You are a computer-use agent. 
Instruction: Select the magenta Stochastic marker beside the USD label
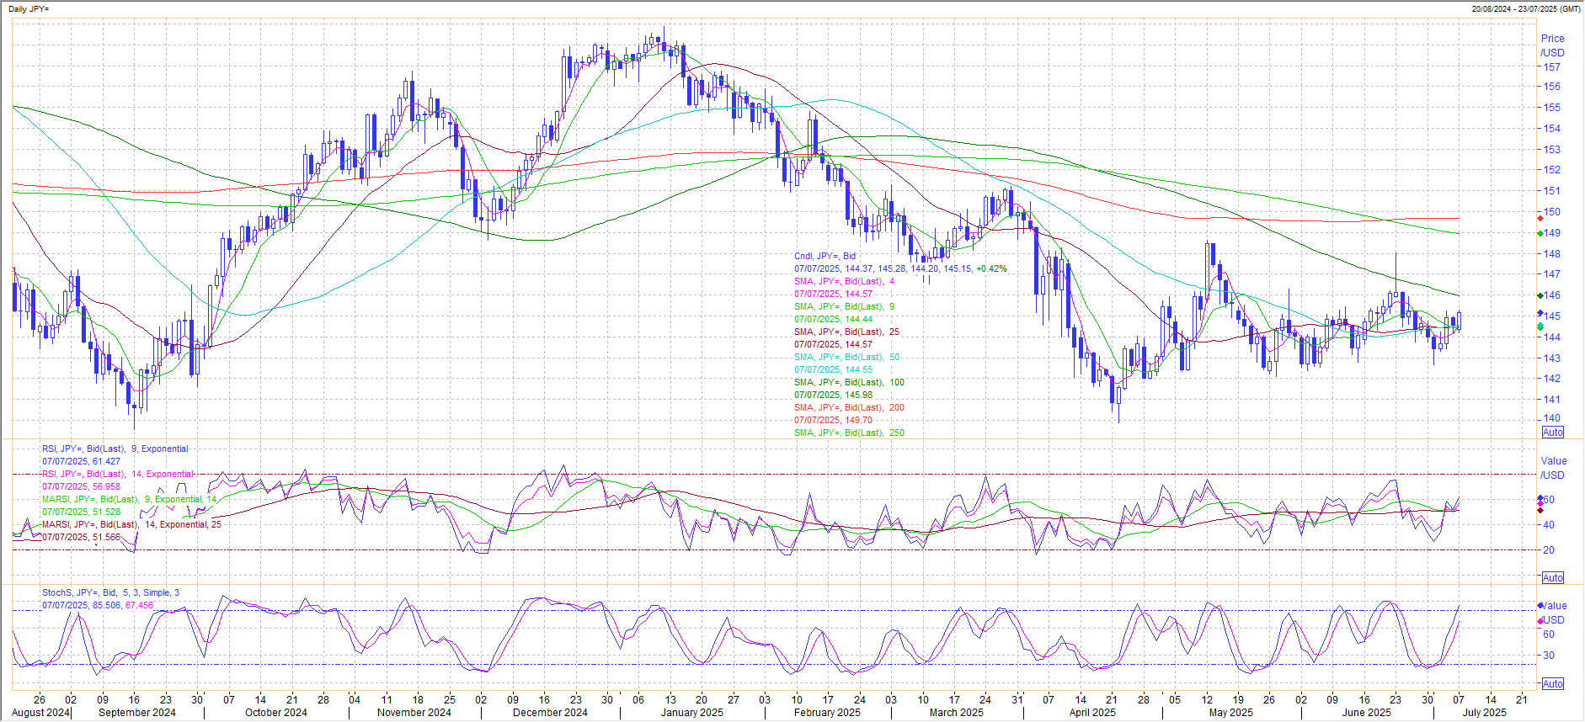pos(1540,621)
